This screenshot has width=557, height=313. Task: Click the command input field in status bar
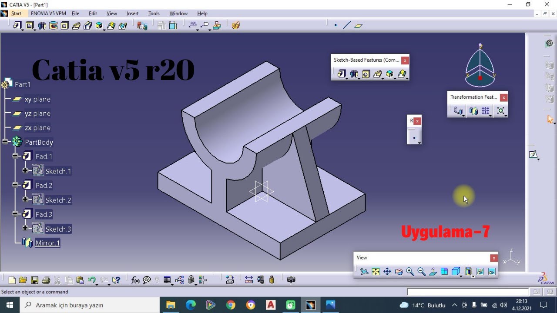(x=469, y=292)
